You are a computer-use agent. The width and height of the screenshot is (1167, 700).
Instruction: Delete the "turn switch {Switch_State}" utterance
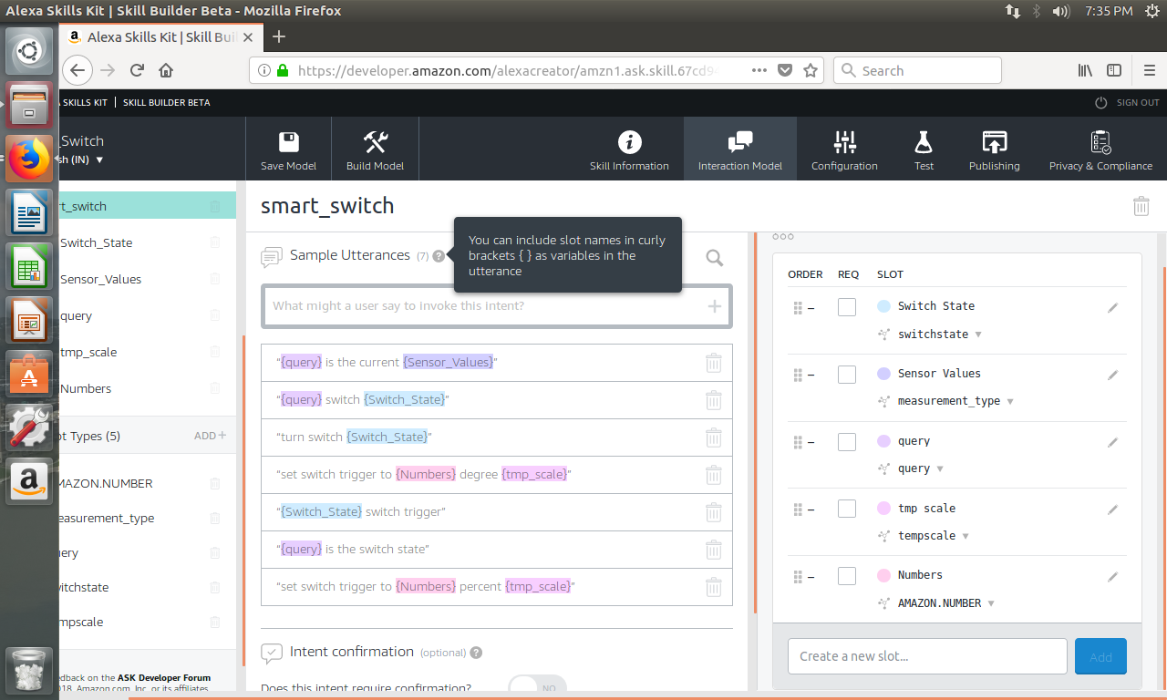[714, 437]
